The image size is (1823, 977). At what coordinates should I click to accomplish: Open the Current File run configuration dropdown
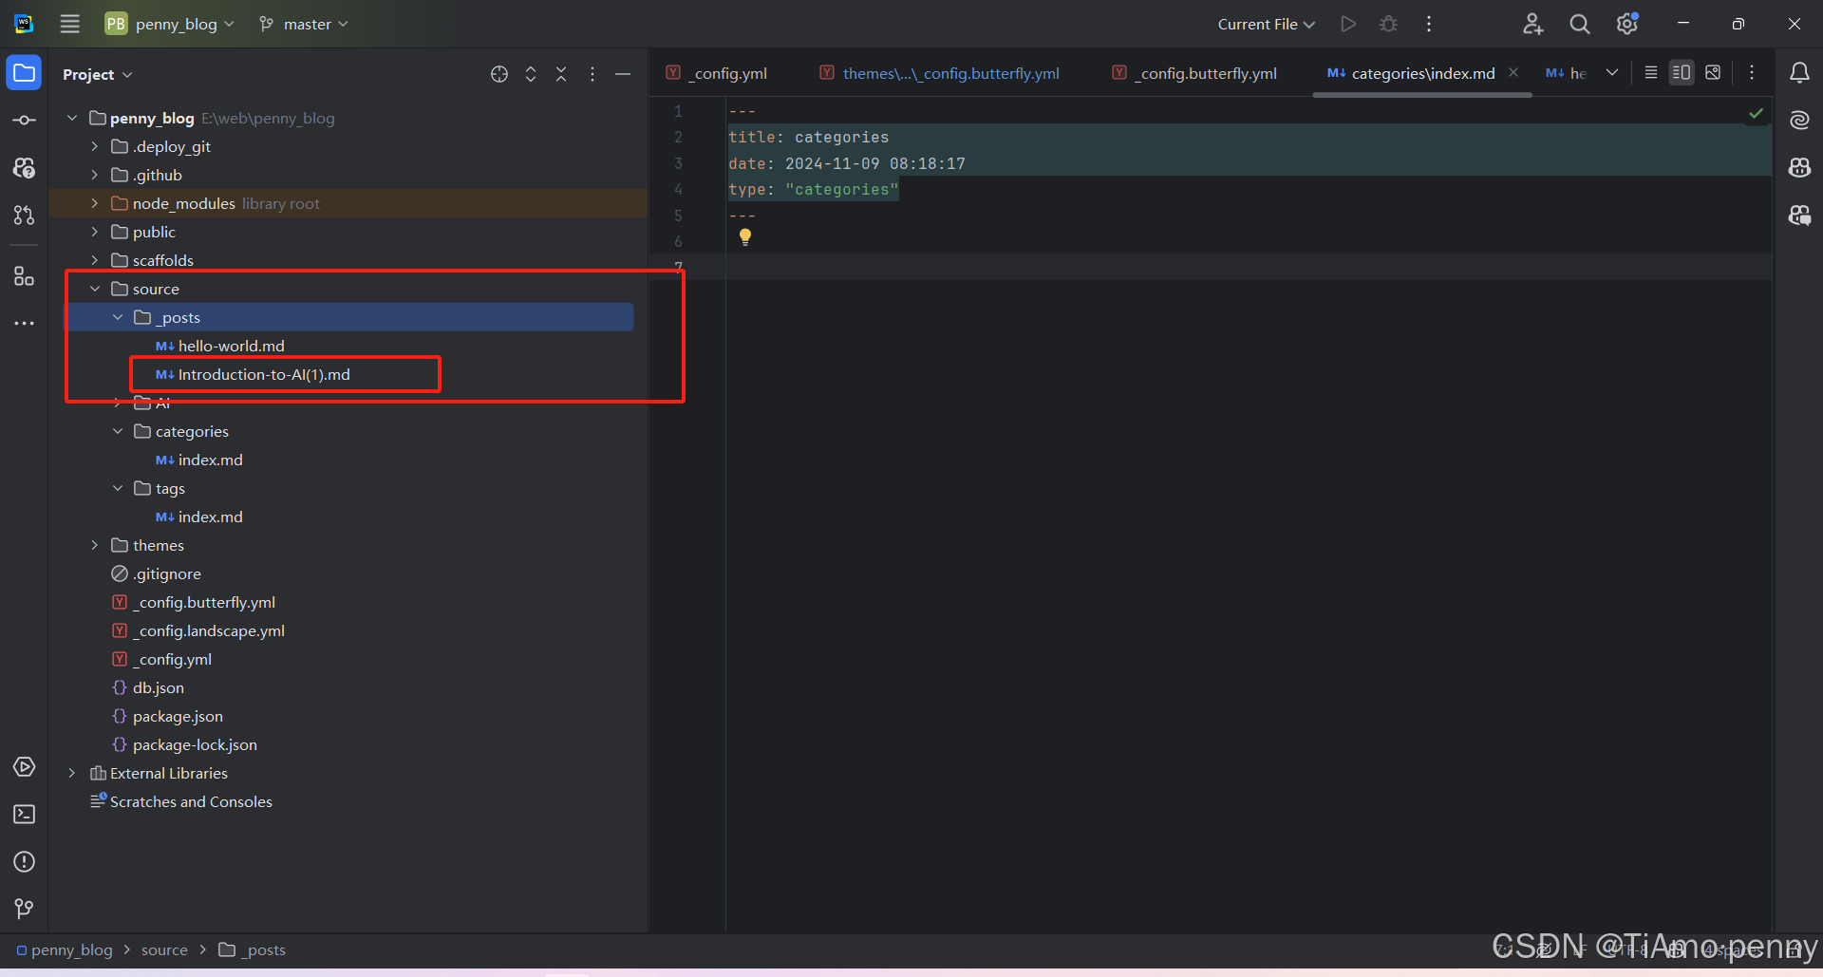point(1266,25)
